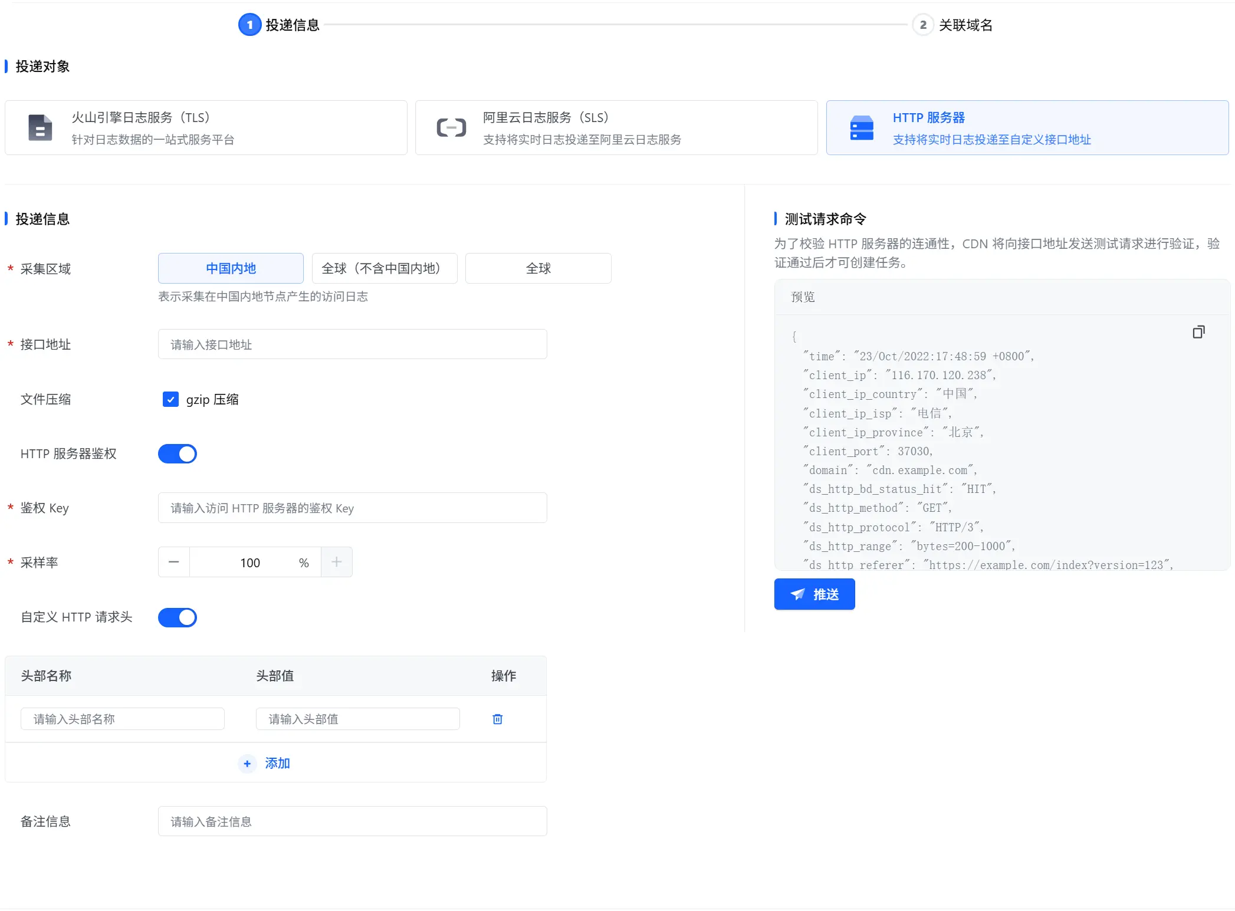Click the 操作 column header
1235x911 pixels.
coord(504,676)
